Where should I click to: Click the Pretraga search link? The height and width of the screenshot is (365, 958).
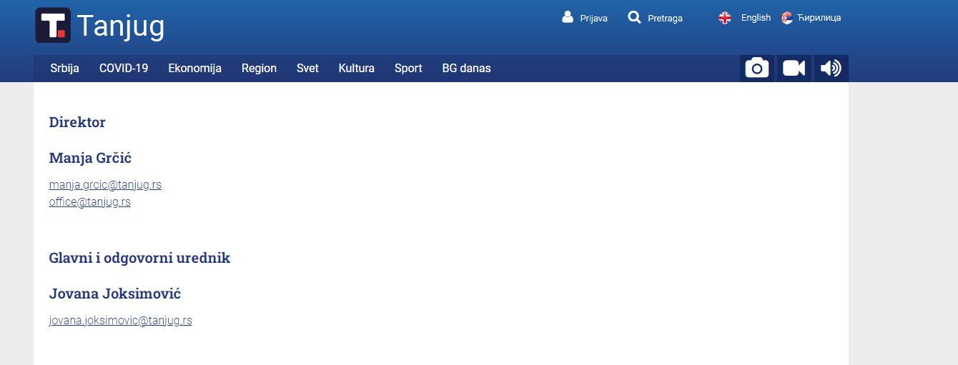pos(665,19)
